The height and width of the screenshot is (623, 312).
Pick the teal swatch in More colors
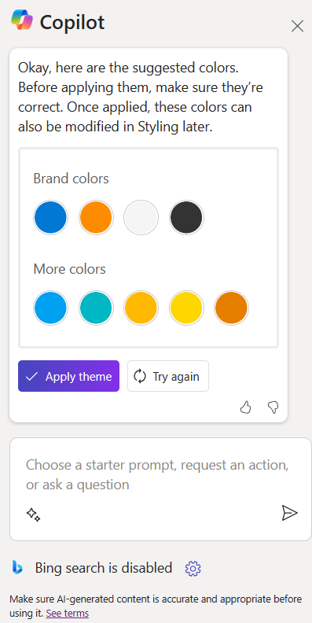tap(96, 308)
